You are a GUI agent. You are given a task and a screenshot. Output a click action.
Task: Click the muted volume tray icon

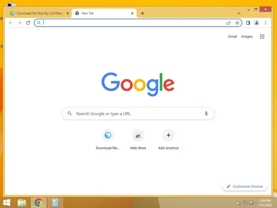pos(239,203)
